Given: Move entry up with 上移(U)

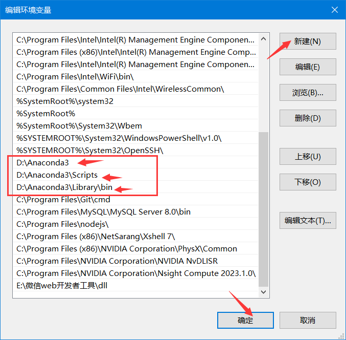Looking at the screenshot, I should tap(308, 157).
